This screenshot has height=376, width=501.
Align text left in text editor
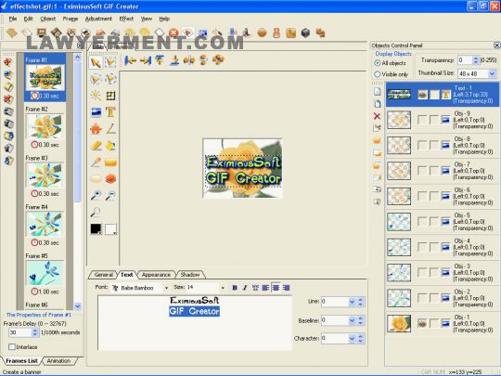[x=265, y=288]
